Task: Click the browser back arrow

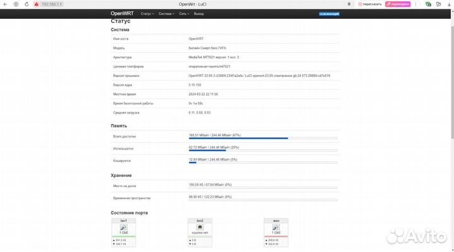Action: (5, 4)
